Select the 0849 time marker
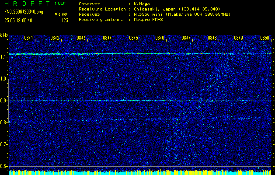Screen dimensions: 275x175 (238, 38)
